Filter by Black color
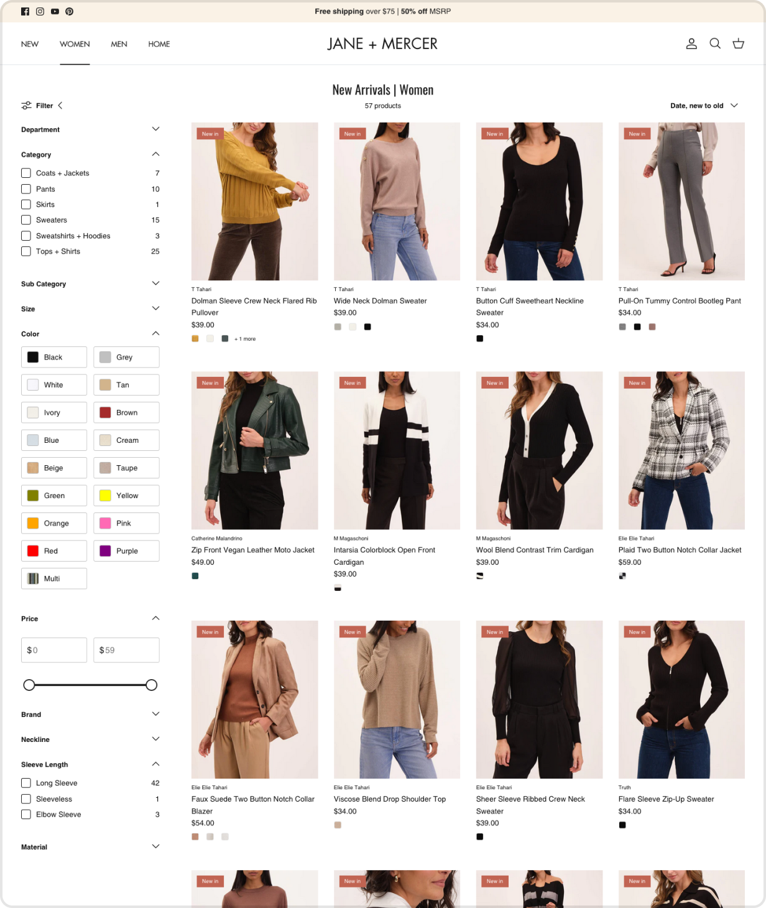The height and width of the screenshot is (908, 766). [54, 357]
